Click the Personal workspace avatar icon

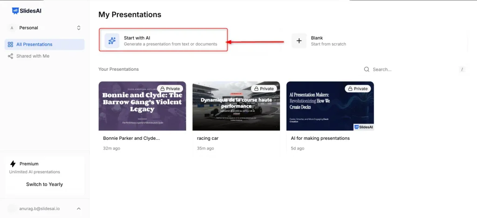pos(12,28)
